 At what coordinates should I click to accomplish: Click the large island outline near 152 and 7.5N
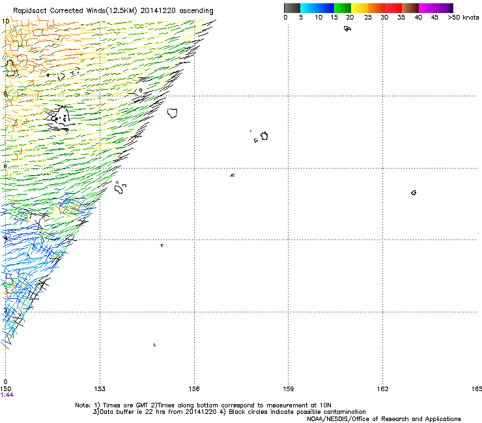coord(61,116)
